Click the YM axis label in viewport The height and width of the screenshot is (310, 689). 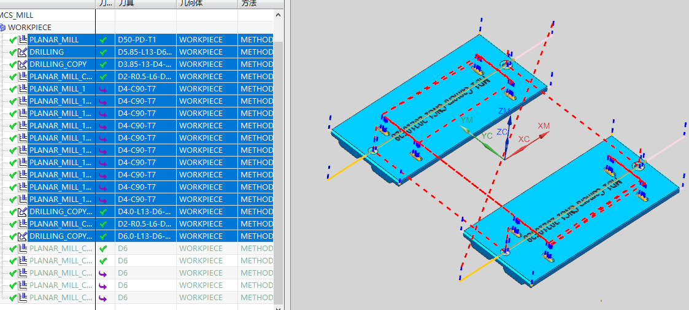tap(467, 120)
